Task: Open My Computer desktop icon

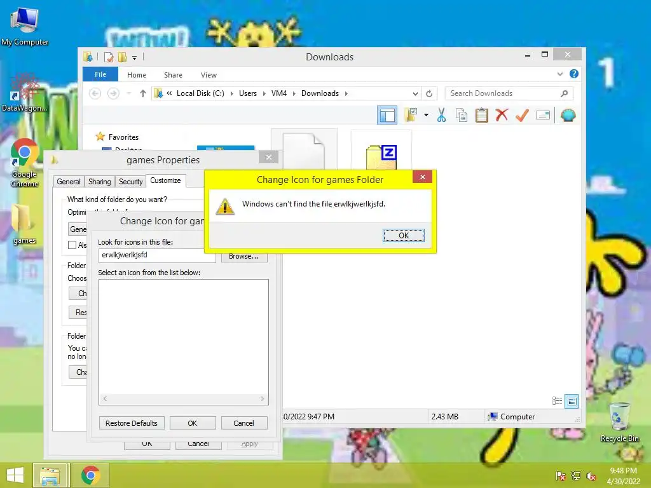Action: [25, 26]
